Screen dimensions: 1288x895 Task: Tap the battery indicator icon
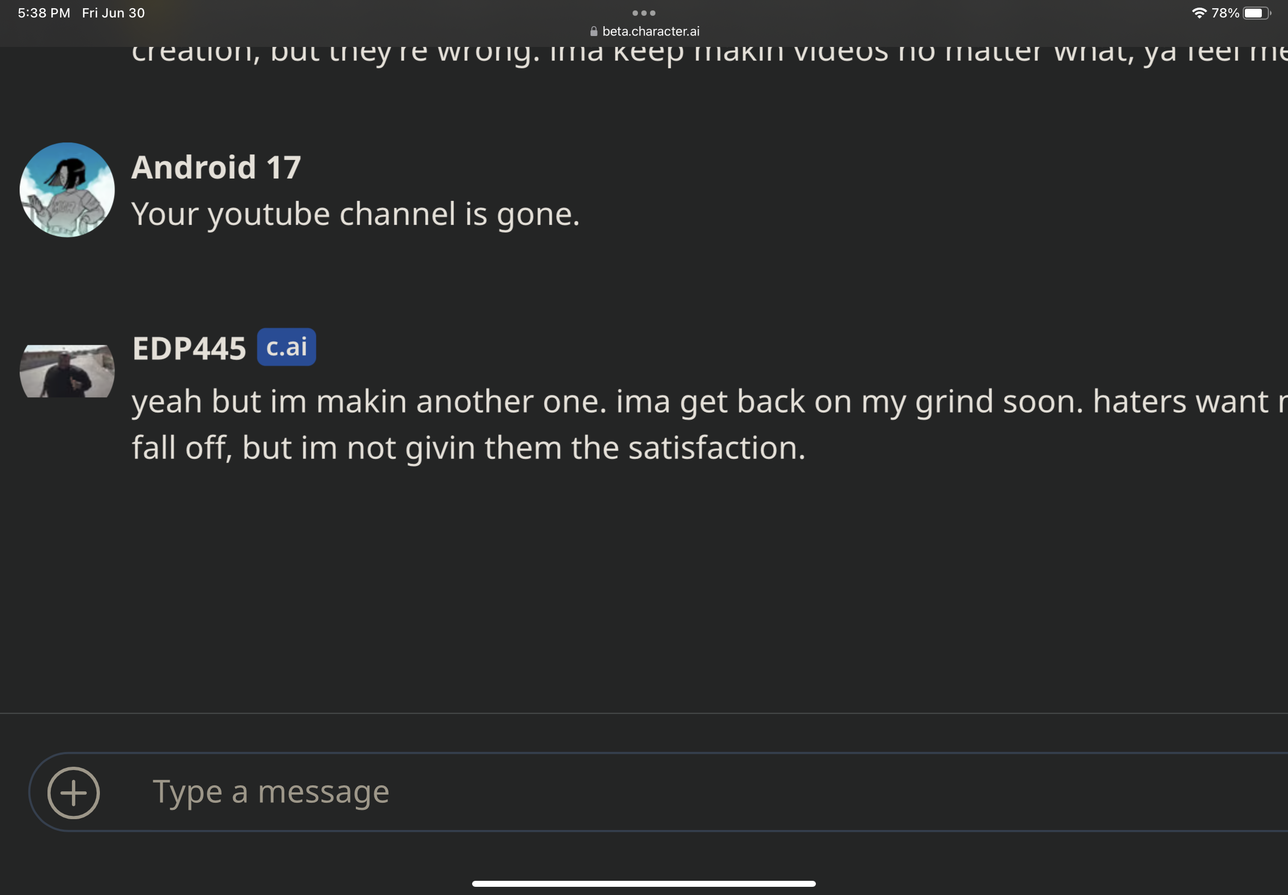(x=1256, y=13)
